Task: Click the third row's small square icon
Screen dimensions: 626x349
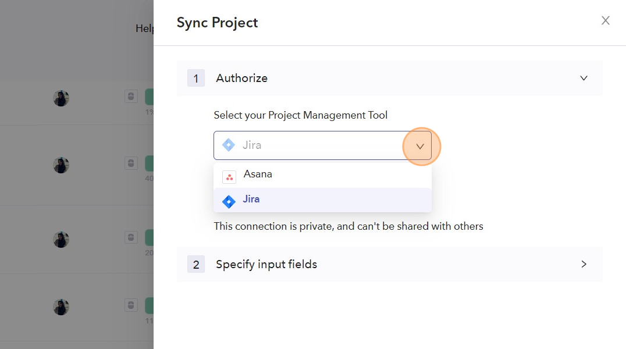Action: (x=131, y=237)
